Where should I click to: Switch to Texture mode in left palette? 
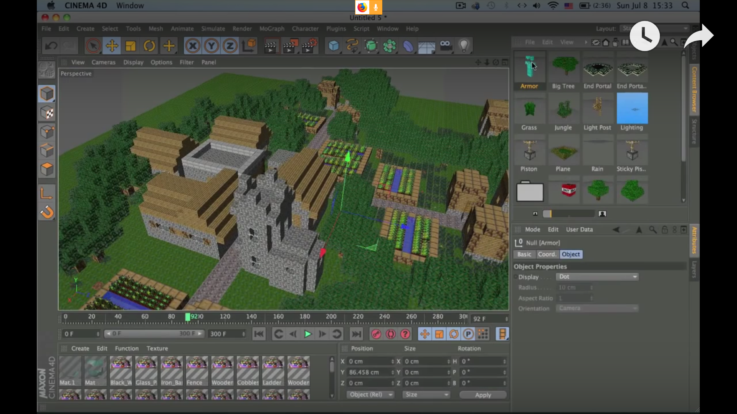click(47, 113)
